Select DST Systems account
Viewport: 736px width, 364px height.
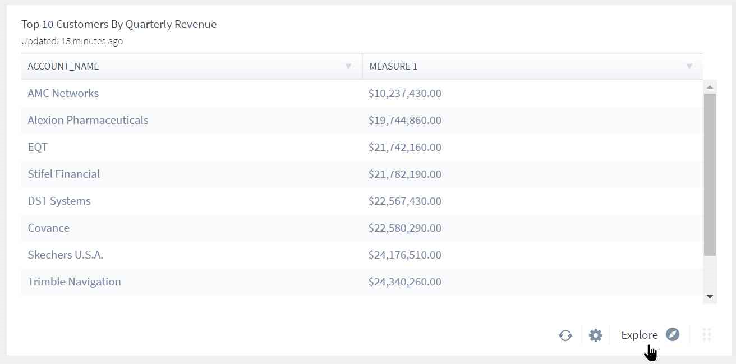click(59, 201)
